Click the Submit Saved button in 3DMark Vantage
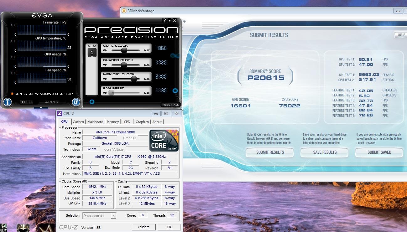 (379, 152)
